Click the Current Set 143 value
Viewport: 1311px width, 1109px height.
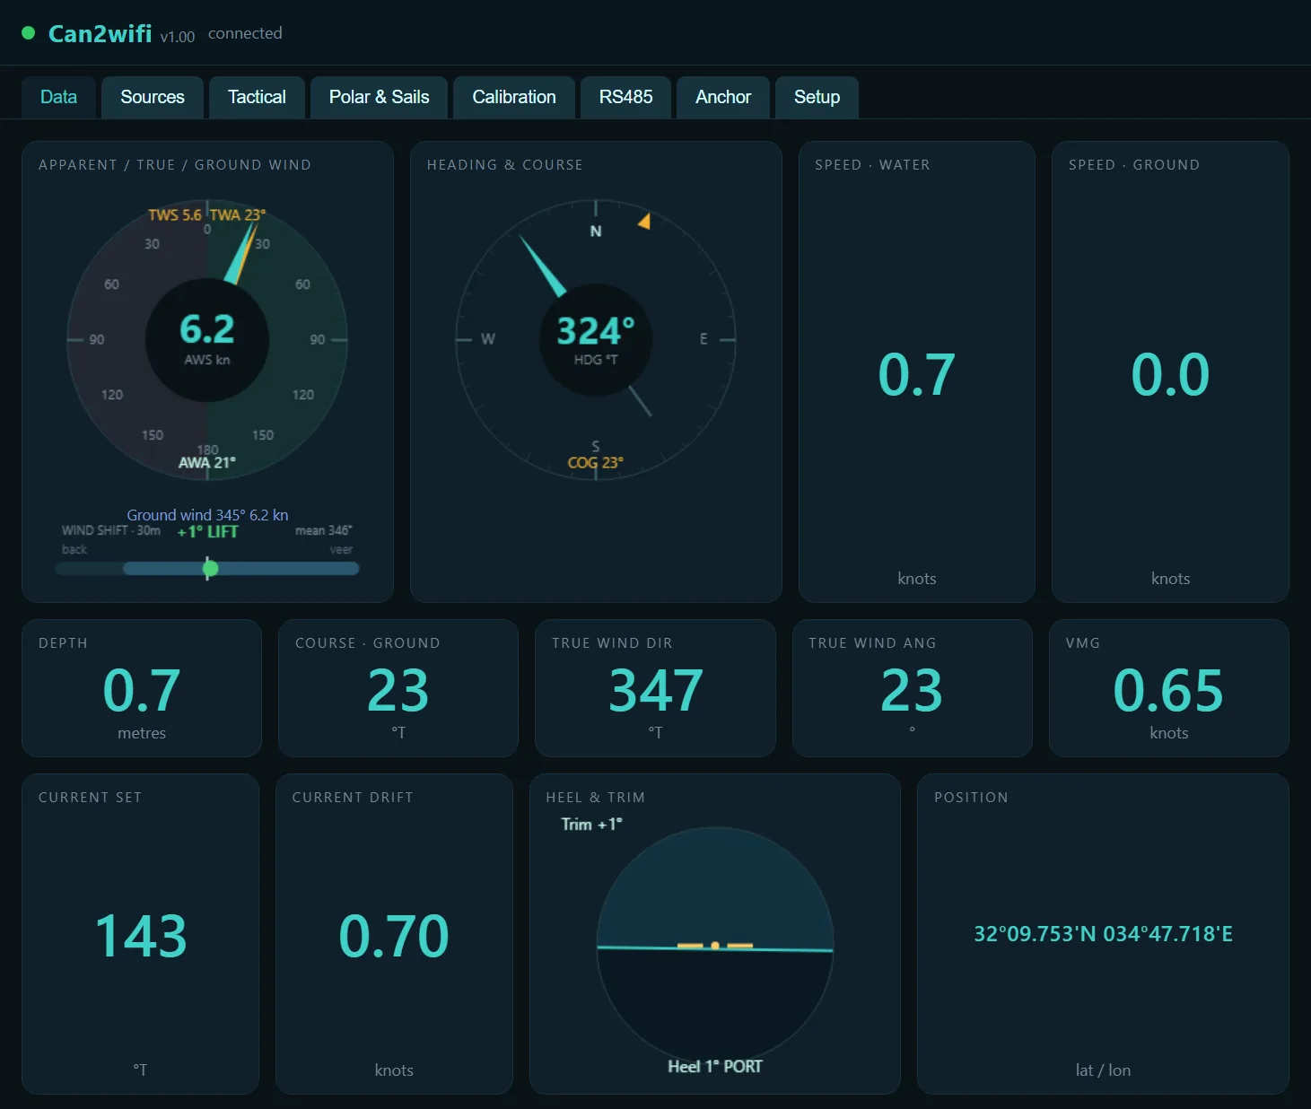141,936
